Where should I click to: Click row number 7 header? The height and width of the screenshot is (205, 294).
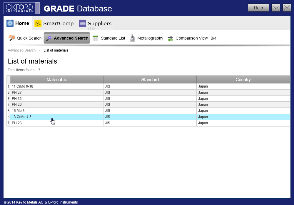point(9,123)
